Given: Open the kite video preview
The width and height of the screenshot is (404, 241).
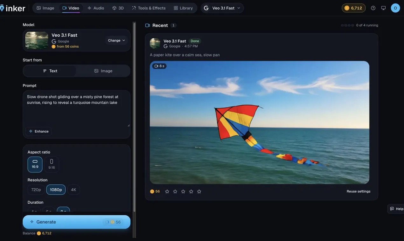Looking at the screenshot, I should (260, 122).
